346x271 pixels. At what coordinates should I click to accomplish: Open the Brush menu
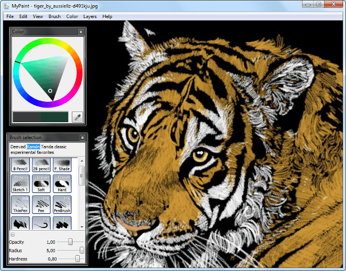pyautogui.click(x=54, y=16)
